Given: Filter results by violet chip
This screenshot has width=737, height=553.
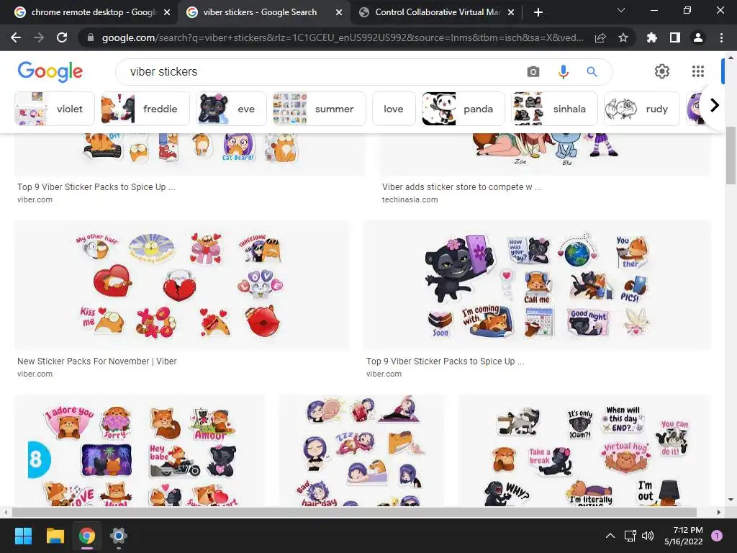Looking at the screenshot, I should point(55,109).
